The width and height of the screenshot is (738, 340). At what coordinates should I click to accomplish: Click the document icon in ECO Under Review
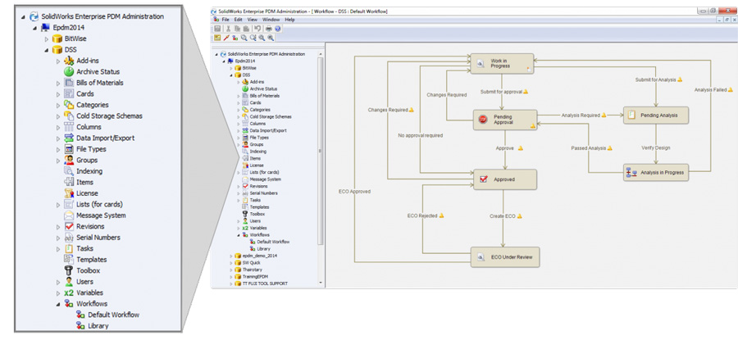coord(481,257)
